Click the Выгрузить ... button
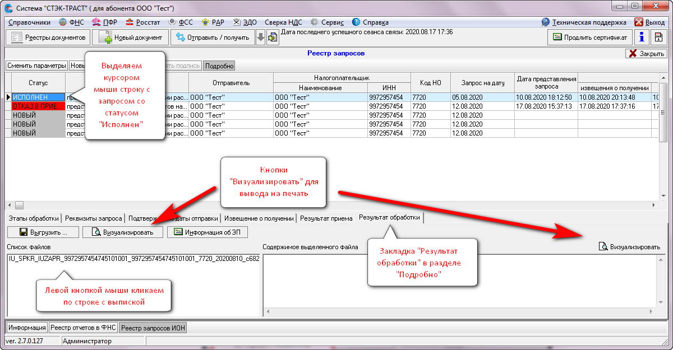This screenshot has width=673, height=350. (43, 232)
